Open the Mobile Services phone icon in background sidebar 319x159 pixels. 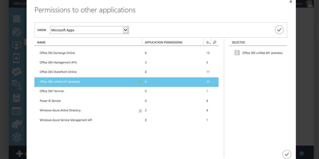[x=17, y=58]
